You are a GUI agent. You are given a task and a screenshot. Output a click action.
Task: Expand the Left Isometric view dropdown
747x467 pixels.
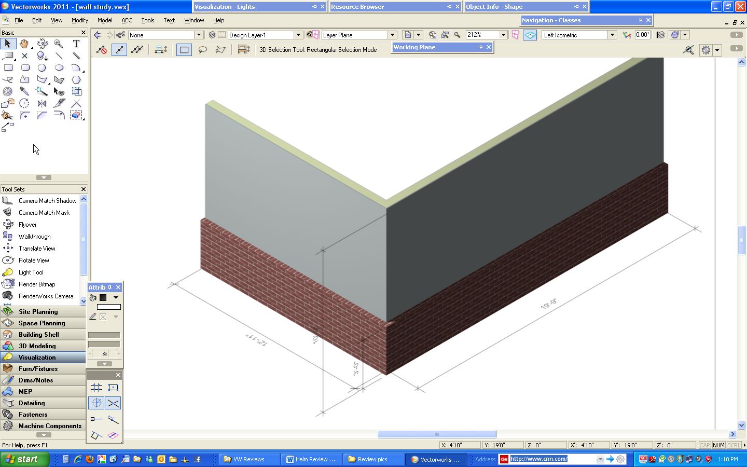tap(611, 35)
